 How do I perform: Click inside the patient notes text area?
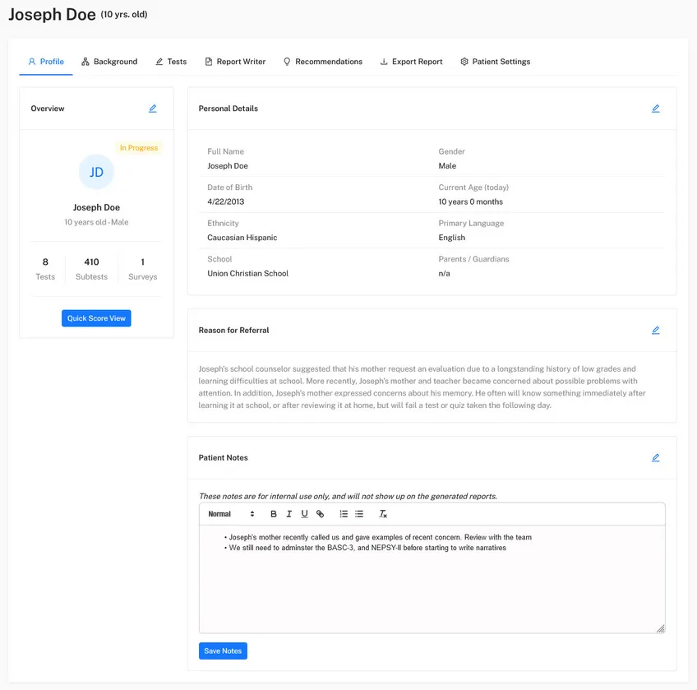coord(432,579)
